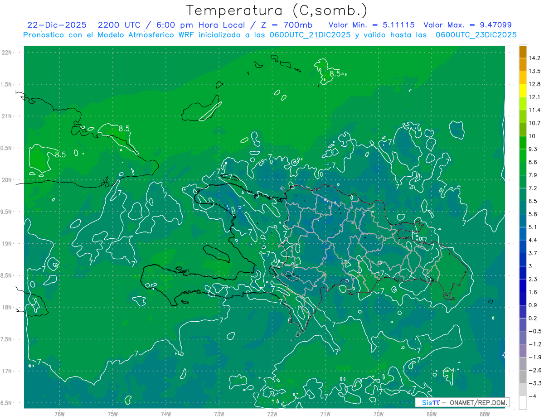Click the '2.3' legend value
The width and height of the screenshot is (544, 420).
tap(533, 279)
